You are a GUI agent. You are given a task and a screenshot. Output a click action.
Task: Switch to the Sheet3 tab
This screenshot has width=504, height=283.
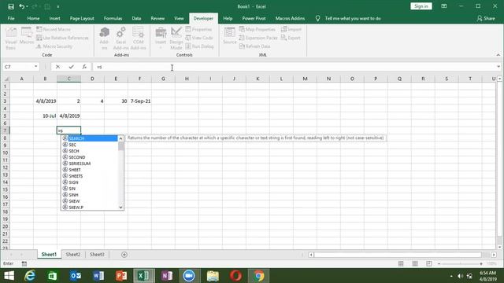[97, 254]
